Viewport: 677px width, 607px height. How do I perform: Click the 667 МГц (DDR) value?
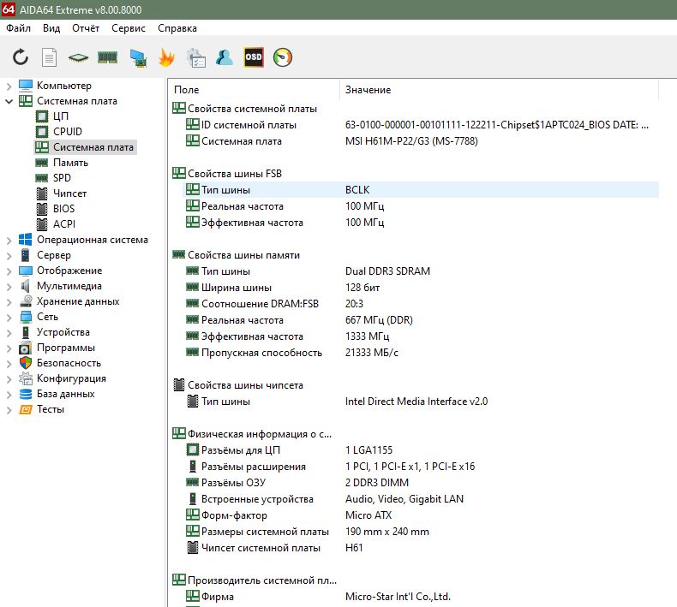pyautogui.click(x=379, y=320)
